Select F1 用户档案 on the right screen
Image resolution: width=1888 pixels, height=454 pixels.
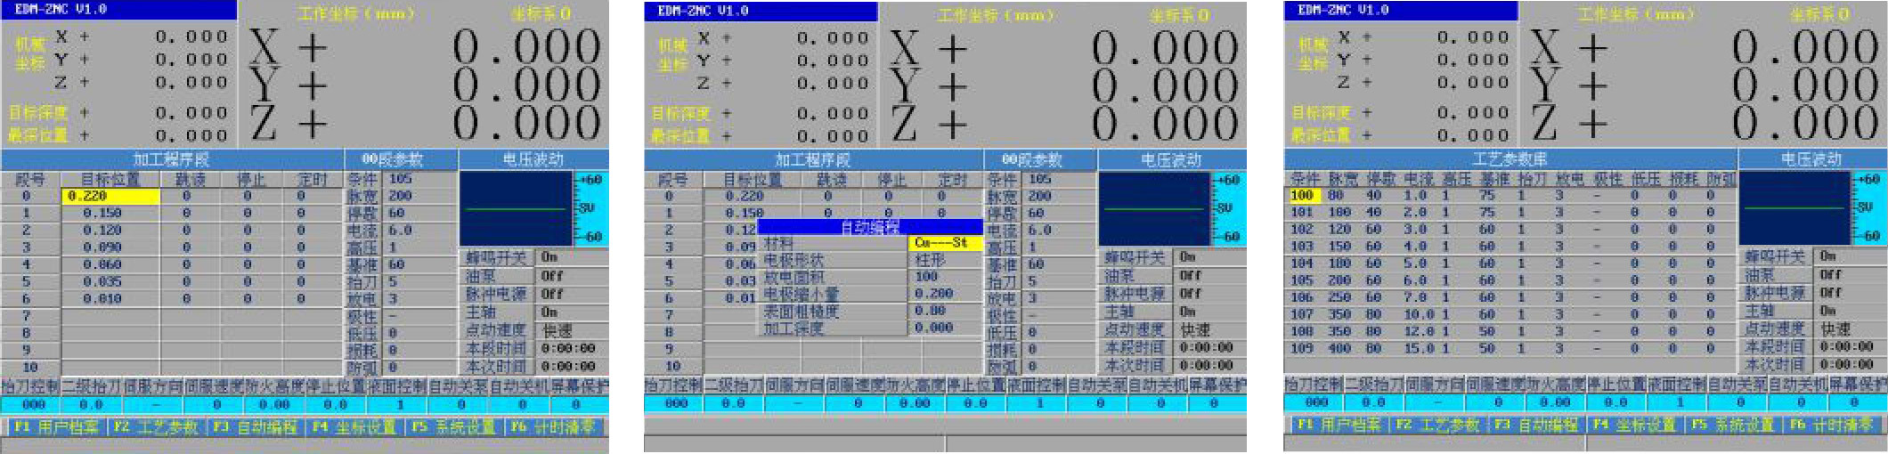pyautogui.click(x=1339, y=425)
